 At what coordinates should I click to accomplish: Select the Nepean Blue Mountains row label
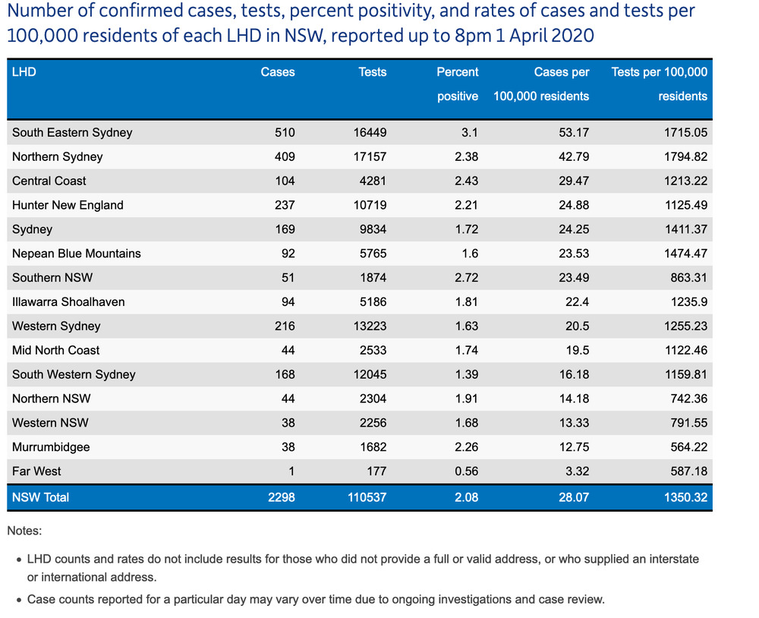pyautogui.click(x=77, y=254)
